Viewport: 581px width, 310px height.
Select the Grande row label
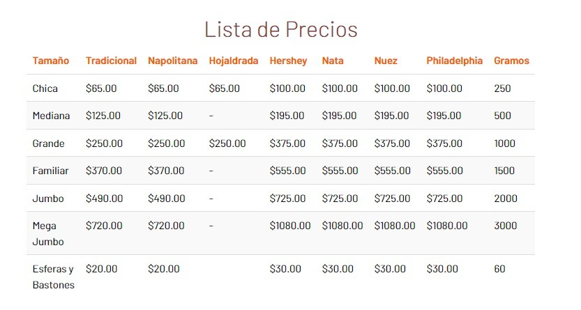(48, 144)
